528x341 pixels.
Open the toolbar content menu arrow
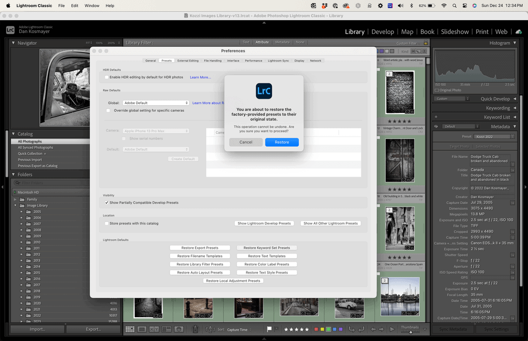(x=425, y=329)
